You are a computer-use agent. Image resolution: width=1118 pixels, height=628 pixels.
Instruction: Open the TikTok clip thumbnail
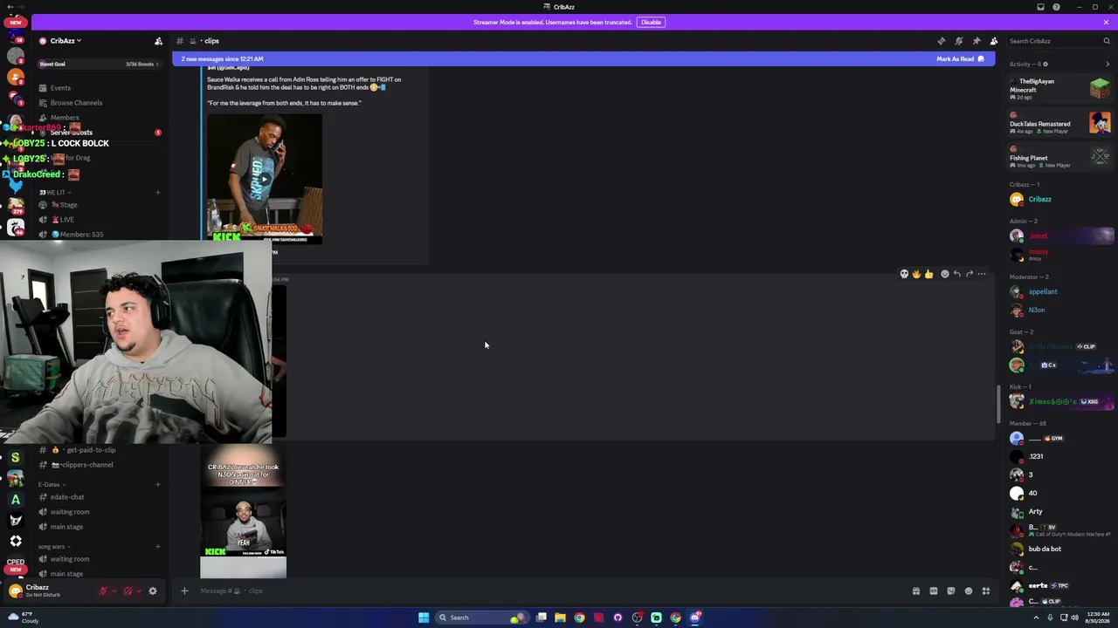pyautogui.click(x=243, y=511)
